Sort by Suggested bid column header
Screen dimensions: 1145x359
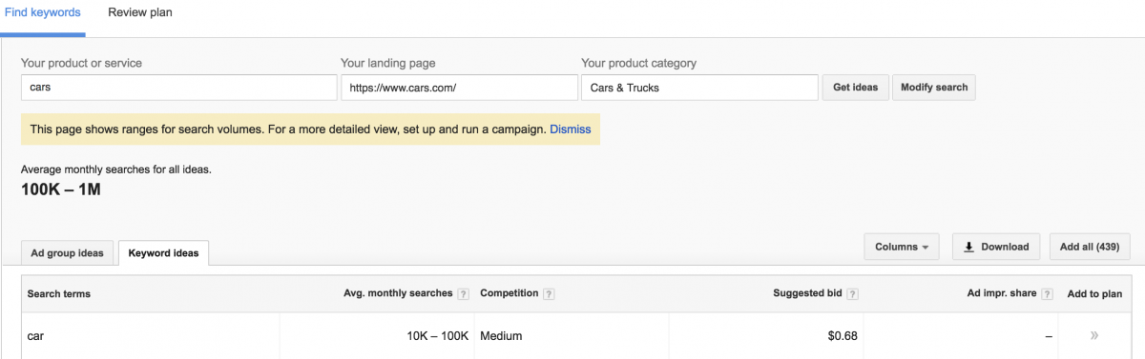[808, 293]
